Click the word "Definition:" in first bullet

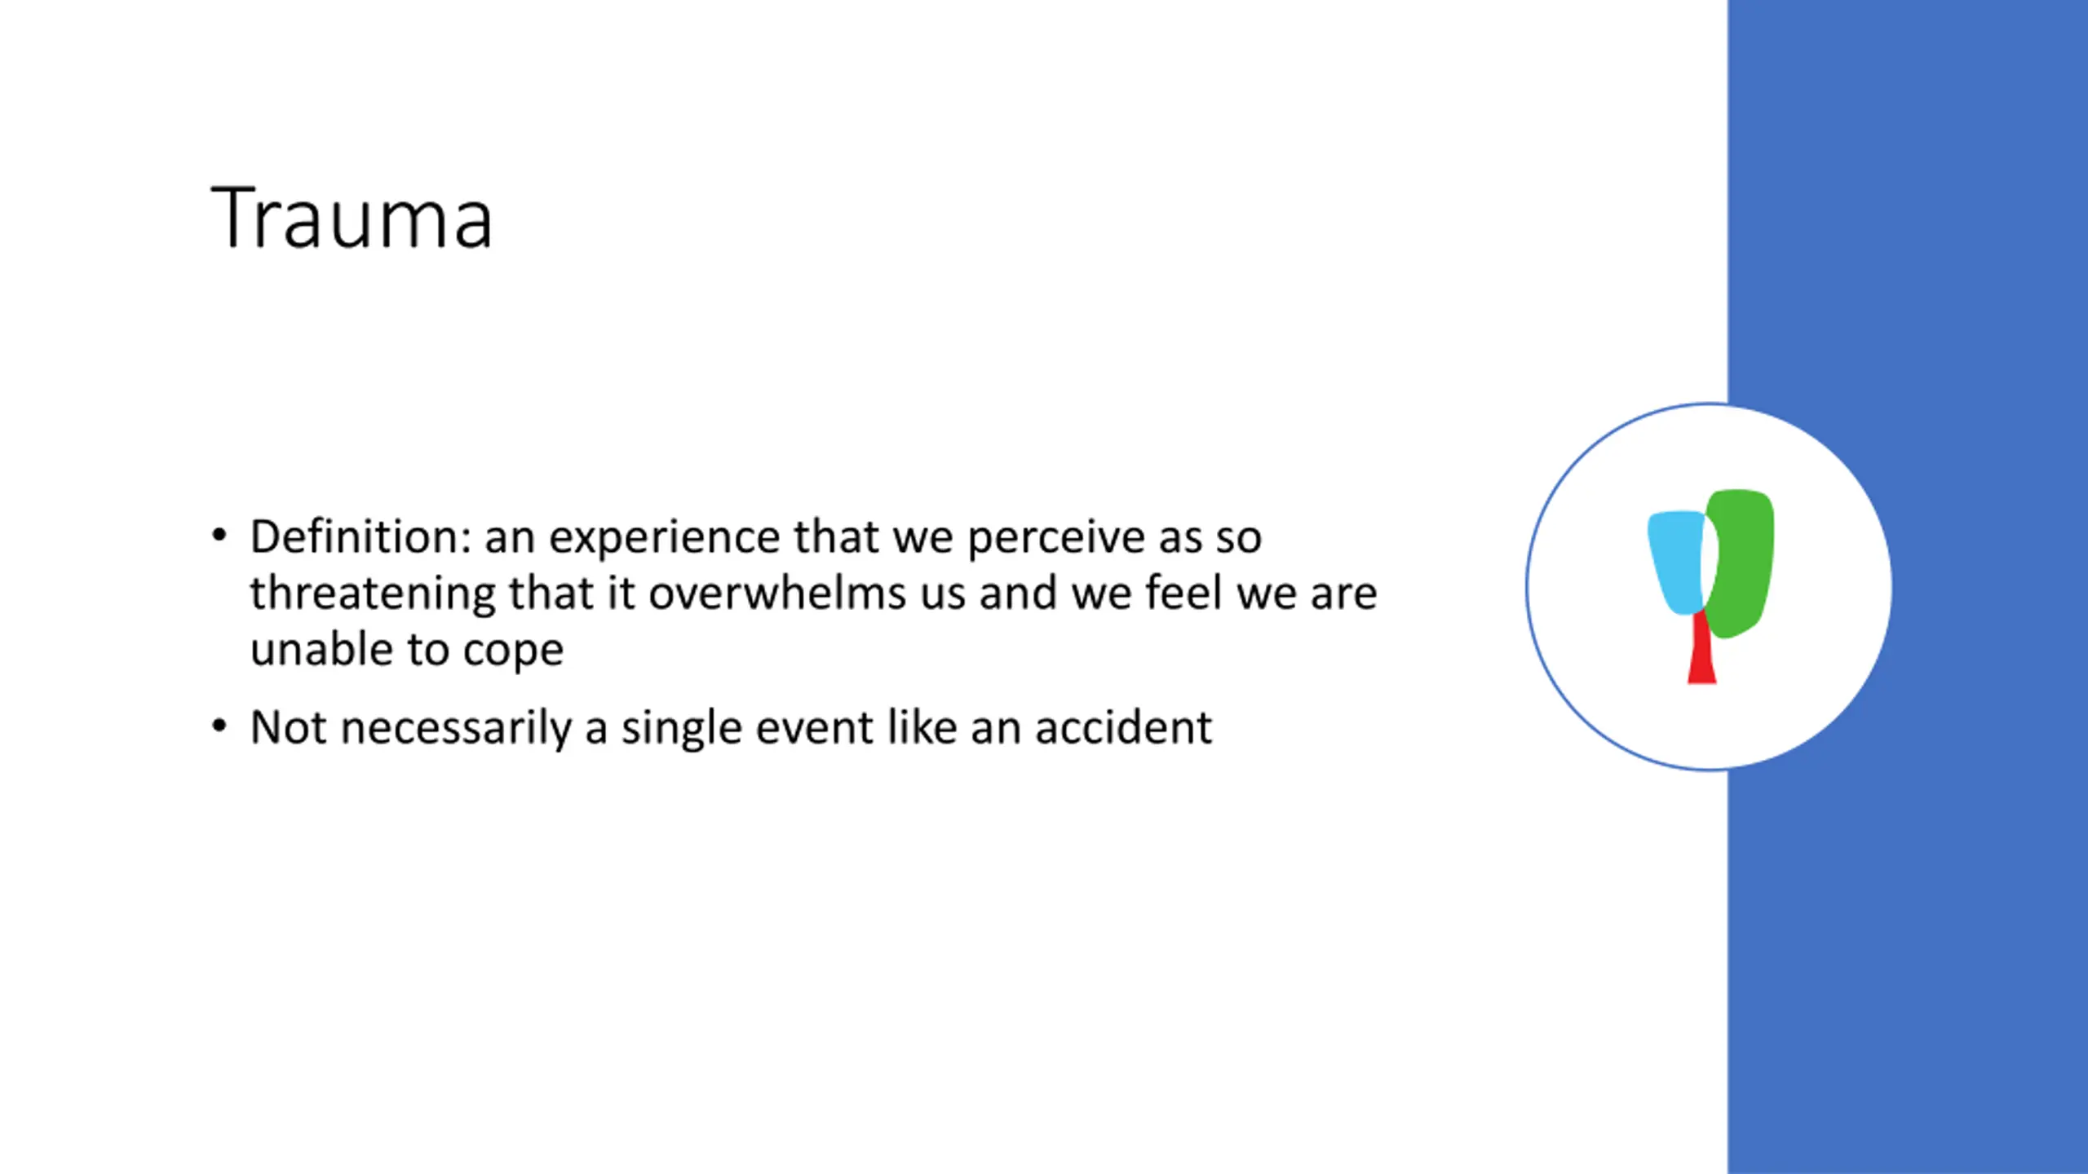361,536
